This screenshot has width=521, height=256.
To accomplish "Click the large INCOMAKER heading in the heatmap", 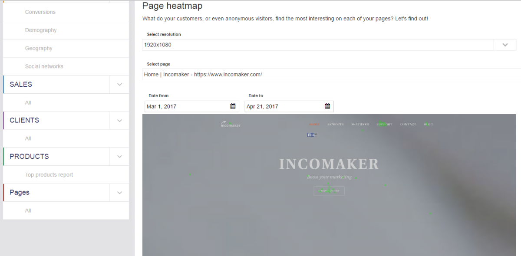I will click(329, 164).
